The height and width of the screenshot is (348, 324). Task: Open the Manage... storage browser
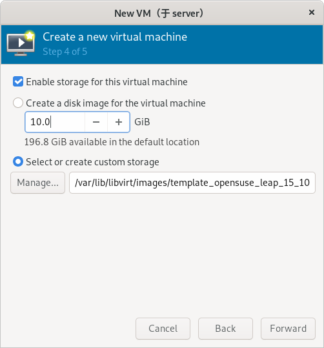(37, 183)
